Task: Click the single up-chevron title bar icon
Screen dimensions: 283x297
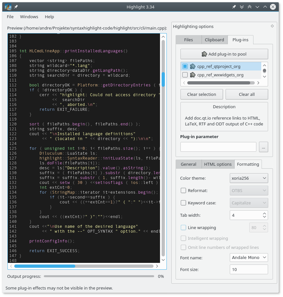Action: click(265, 7)
